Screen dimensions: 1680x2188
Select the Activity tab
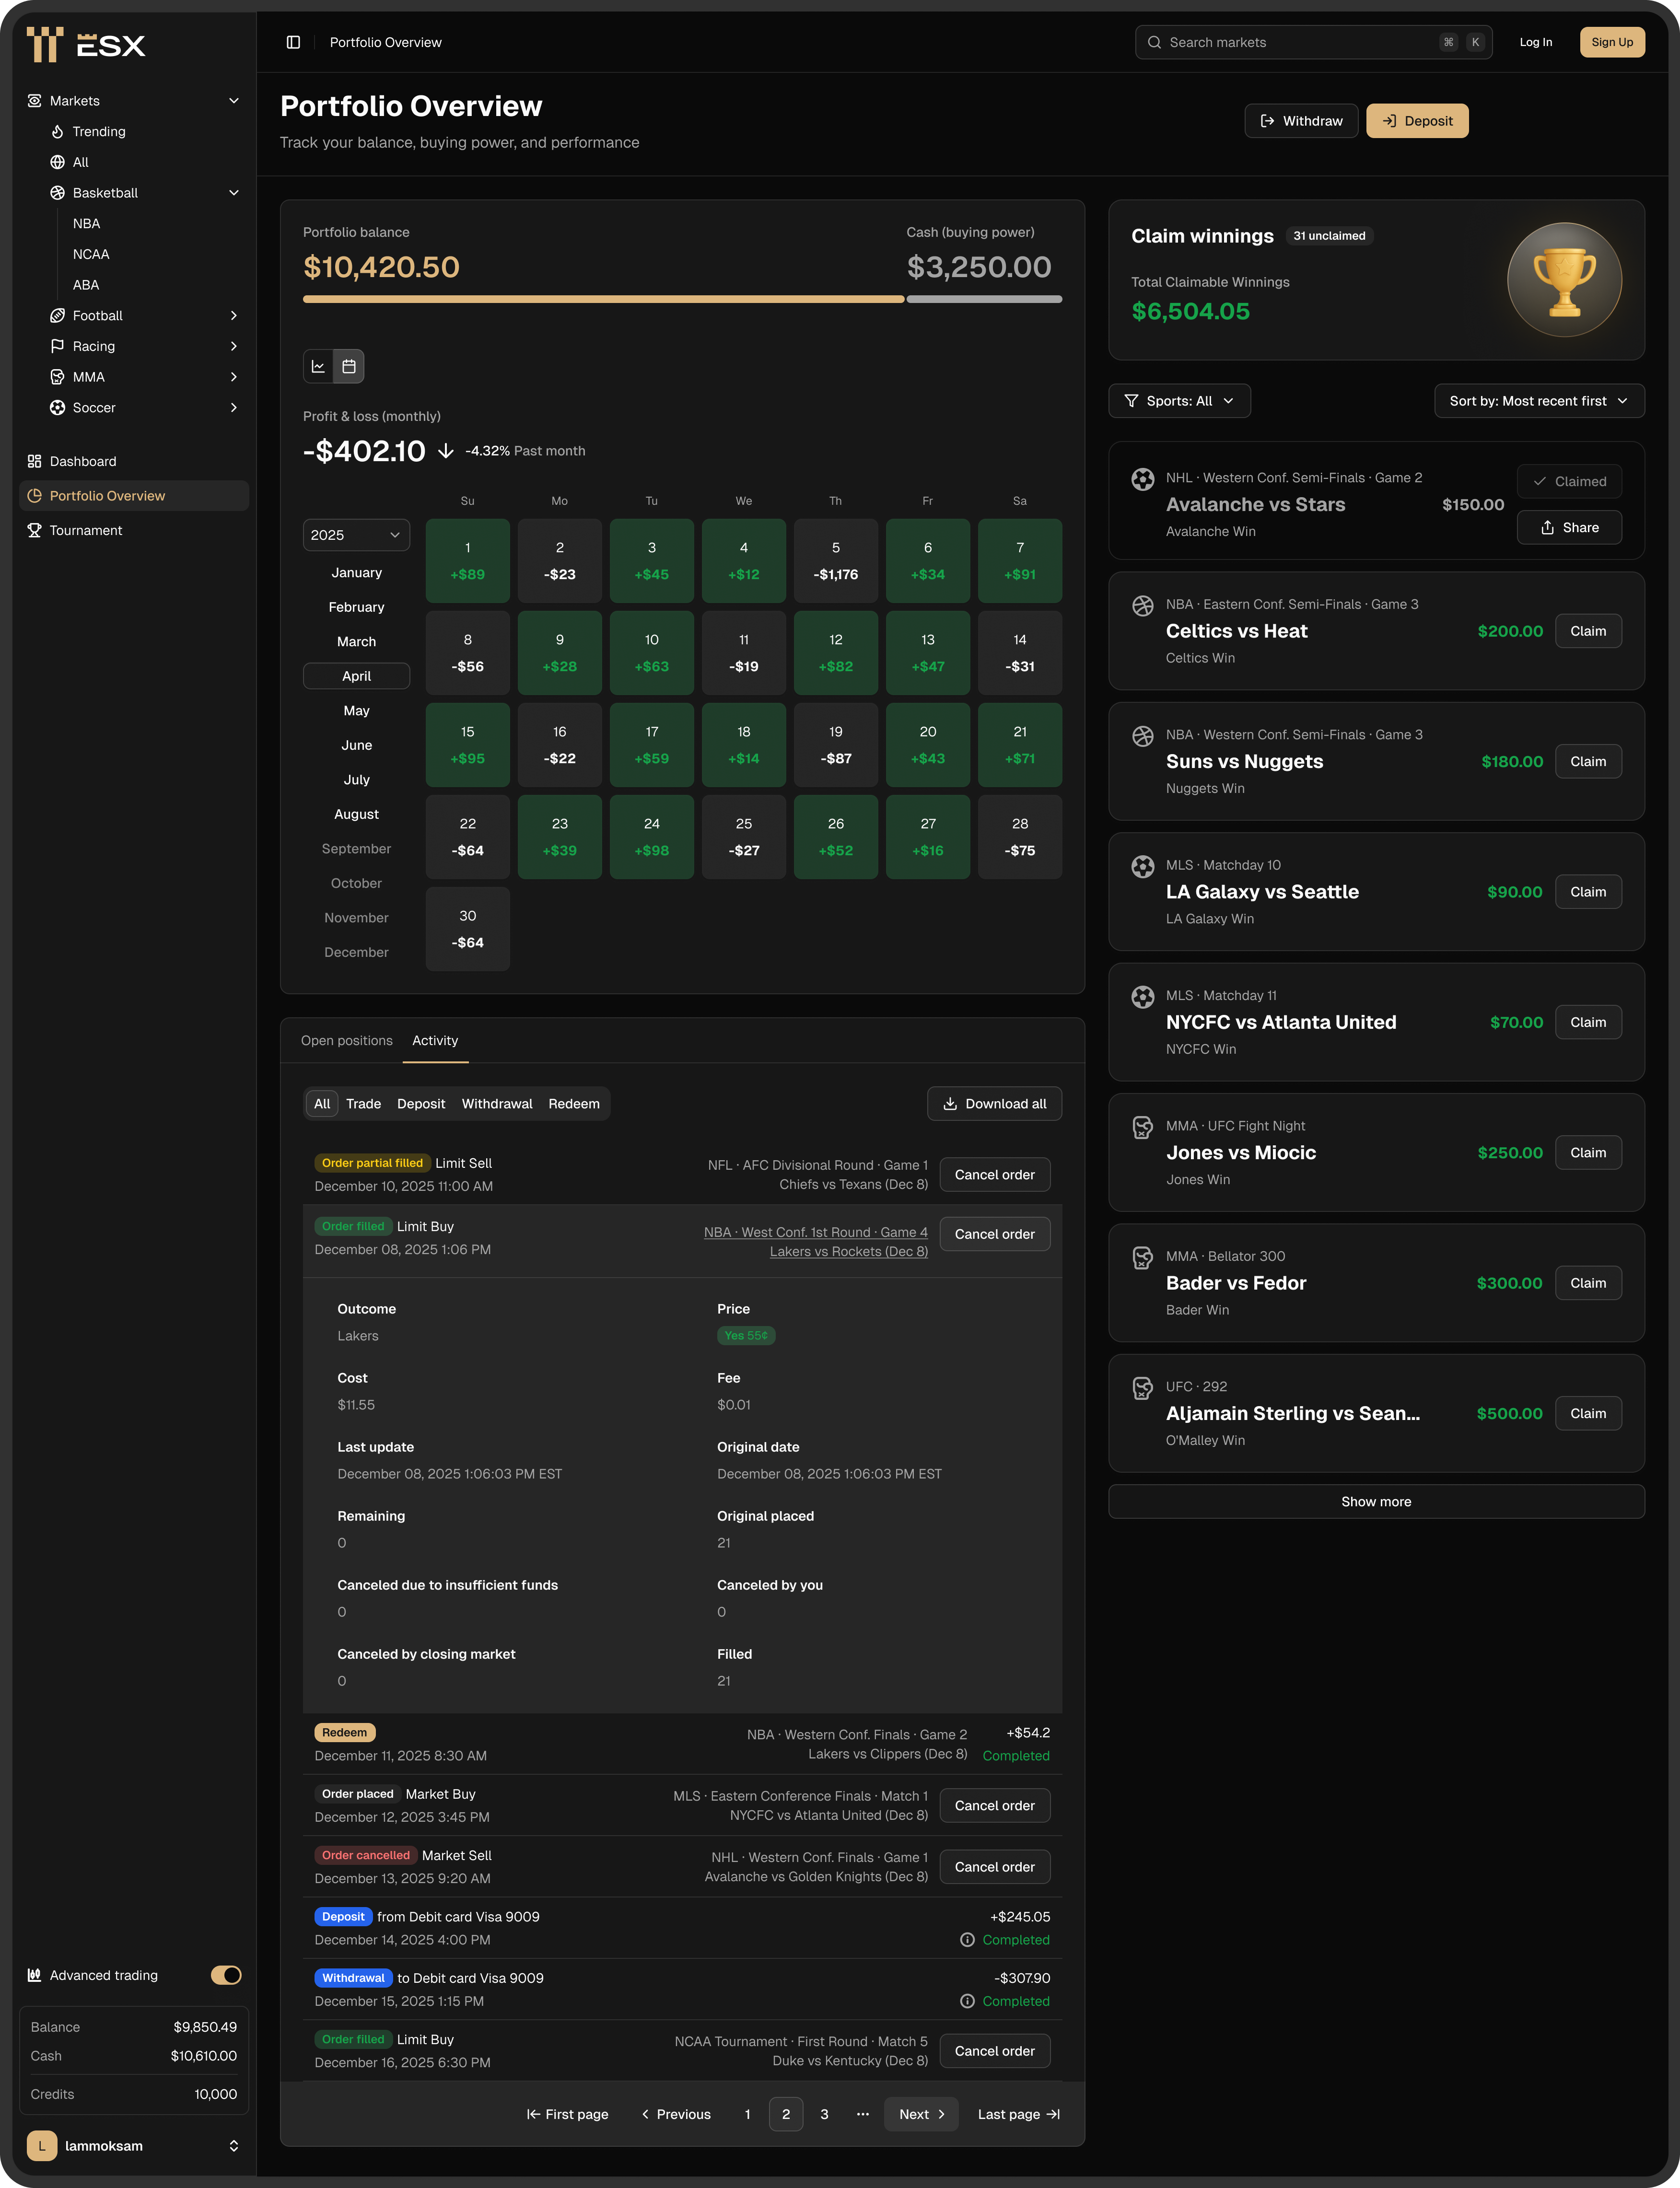pyautogui.click(x=435, y=1040)
